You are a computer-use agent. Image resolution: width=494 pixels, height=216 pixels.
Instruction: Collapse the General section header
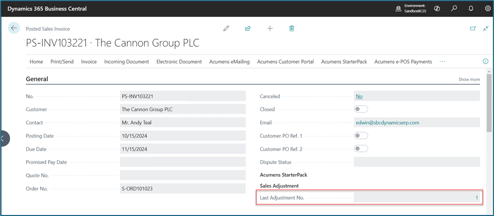(x=37, y=79)
